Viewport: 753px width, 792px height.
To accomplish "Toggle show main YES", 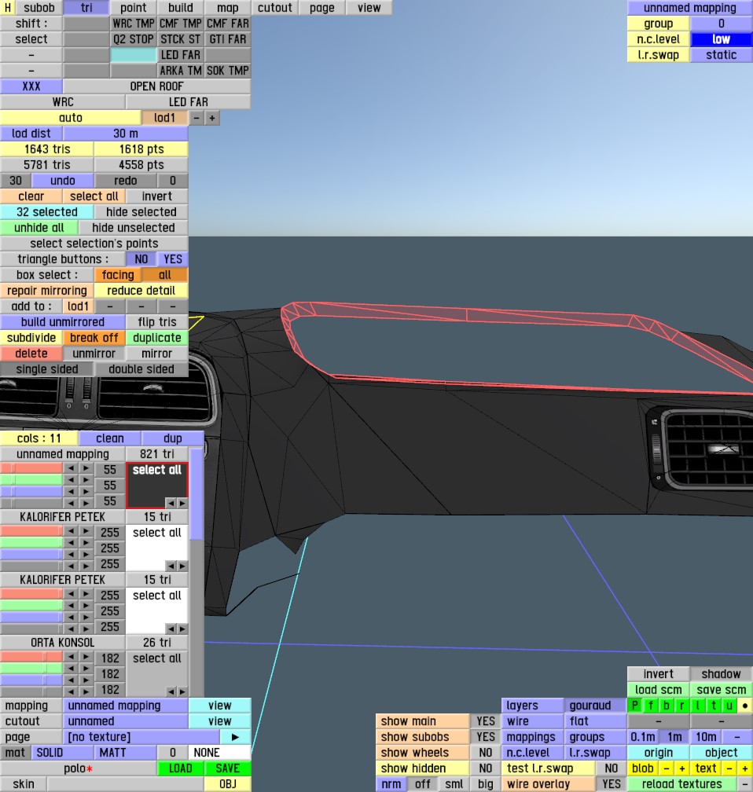I will coord(486,720).
